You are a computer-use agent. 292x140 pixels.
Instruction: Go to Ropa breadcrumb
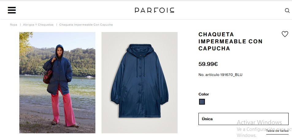(x=13, y=25)
